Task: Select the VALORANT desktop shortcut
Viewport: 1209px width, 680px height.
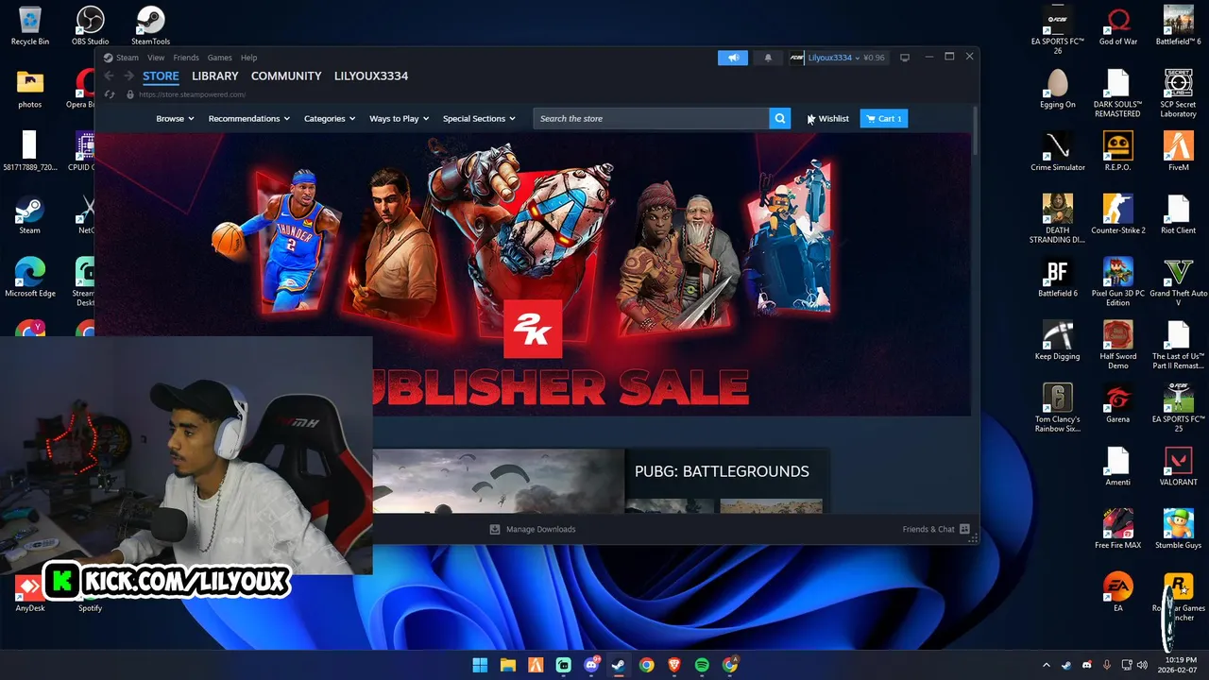Action: click(1178, 467)
